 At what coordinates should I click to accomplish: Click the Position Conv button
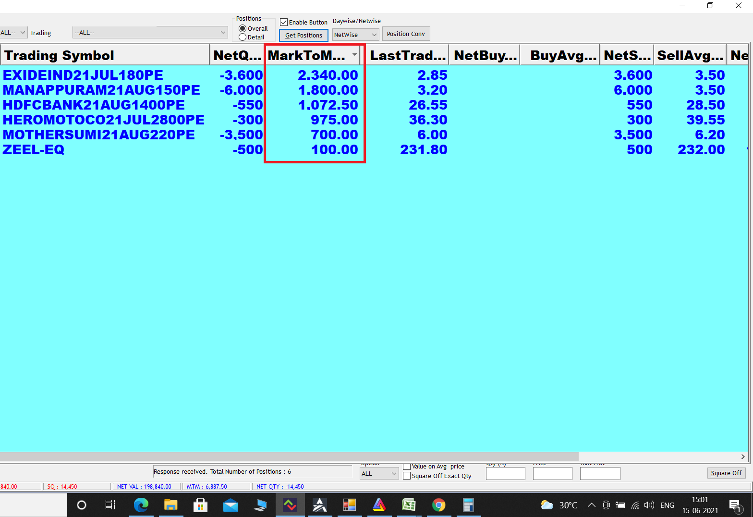[406, 34]
